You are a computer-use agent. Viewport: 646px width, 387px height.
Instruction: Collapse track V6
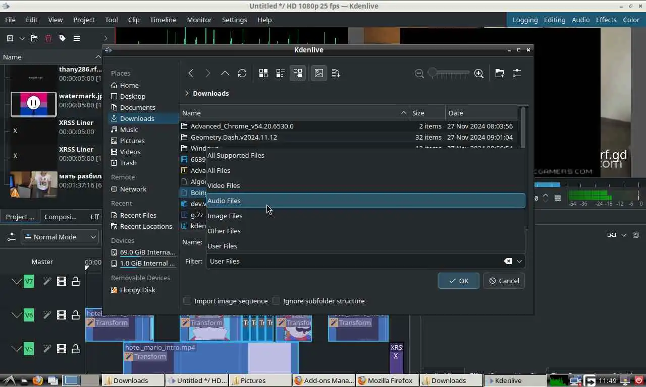click(x=17, y=315)
